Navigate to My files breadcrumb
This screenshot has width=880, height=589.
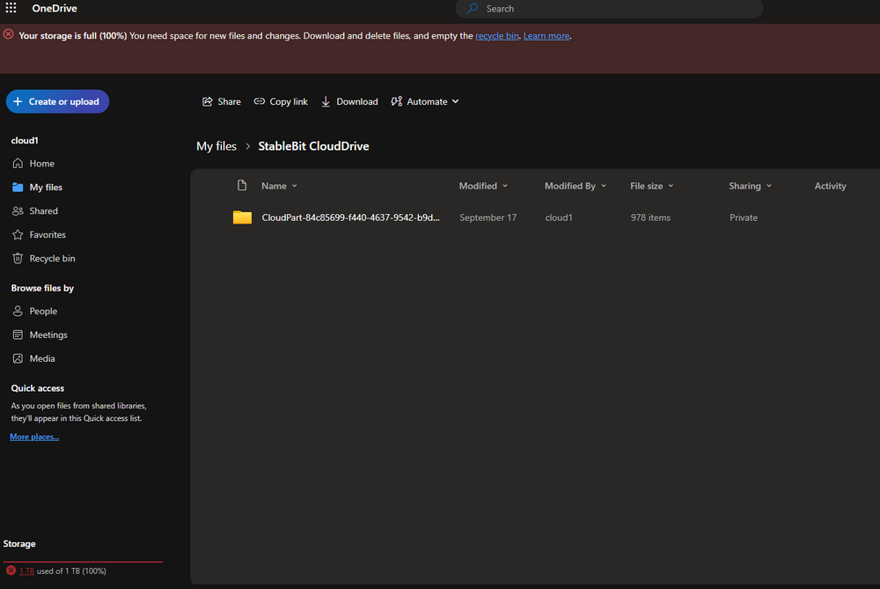pos(216,146)
